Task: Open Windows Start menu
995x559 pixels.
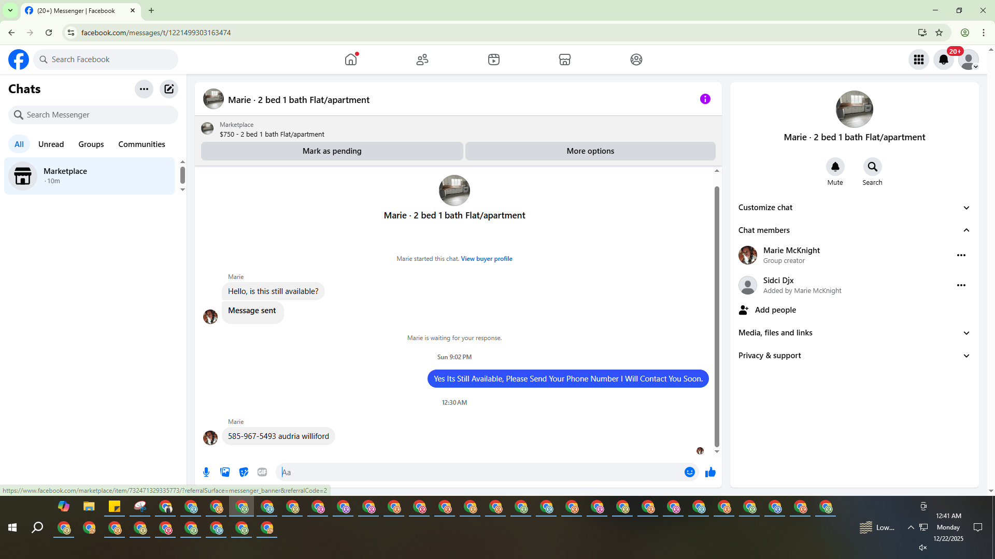Action: [12, 527]
